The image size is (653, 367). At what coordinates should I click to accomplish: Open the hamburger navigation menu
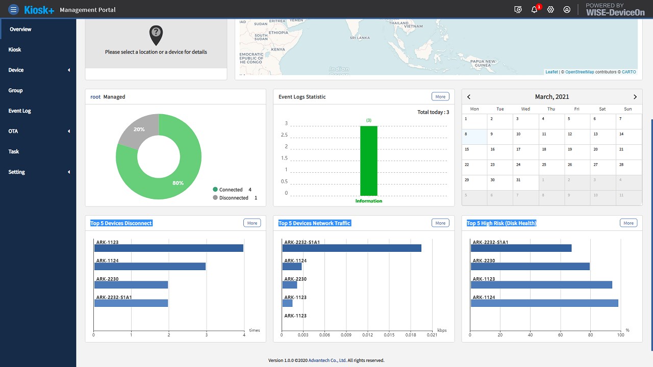[x=13, y=9]
